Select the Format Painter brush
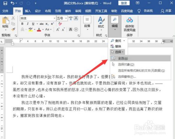The image size is (175, 139). click(x=13, y=29)
